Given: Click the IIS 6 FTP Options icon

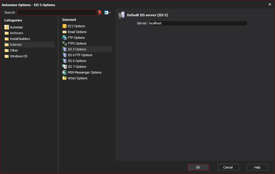Looking at the screenshot, I should (65, 55).
